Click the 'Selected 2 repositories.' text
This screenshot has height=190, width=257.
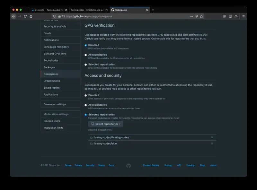pos(100,130)
